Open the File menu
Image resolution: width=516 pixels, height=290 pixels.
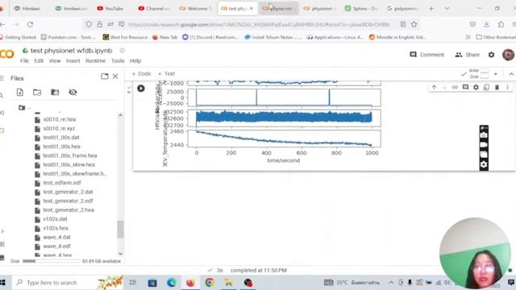pyautogui.click(x=24, y=61)
